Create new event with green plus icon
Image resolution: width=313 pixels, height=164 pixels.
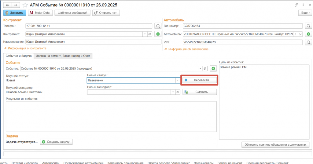click(x=213, y=69)
